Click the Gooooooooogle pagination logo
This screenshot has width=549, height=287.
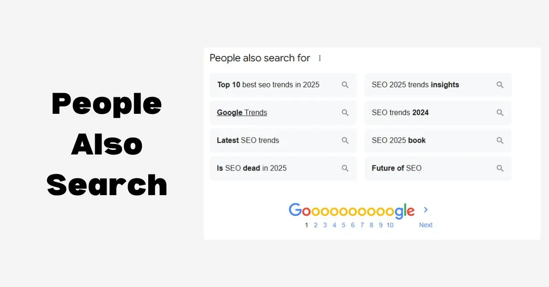(x=352, y=210)
